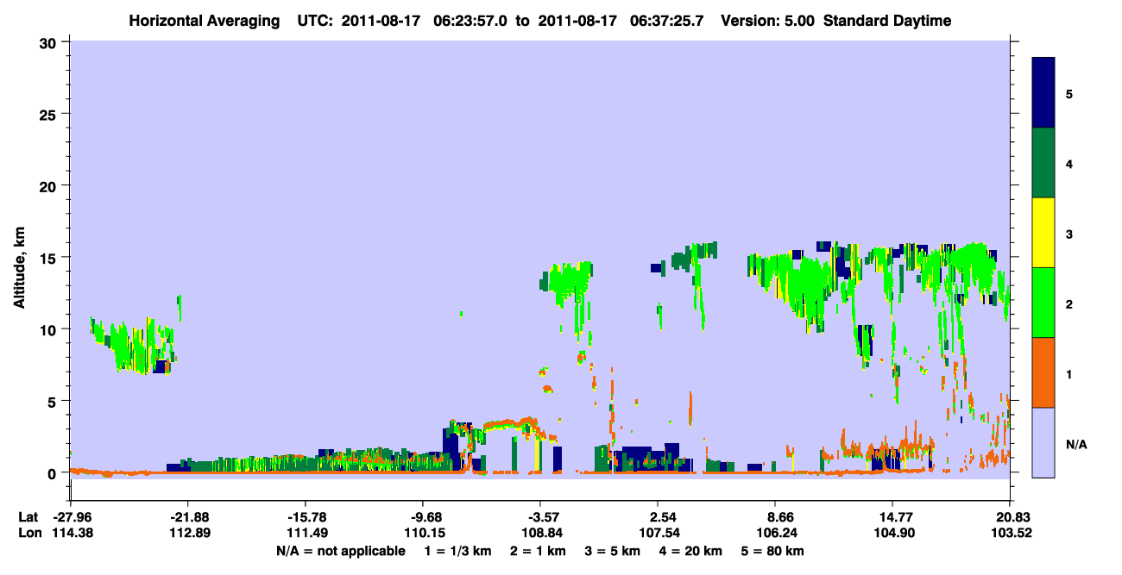
Task: Click the orange colorbar segment 1
Action: click(x=1043, y=372)
